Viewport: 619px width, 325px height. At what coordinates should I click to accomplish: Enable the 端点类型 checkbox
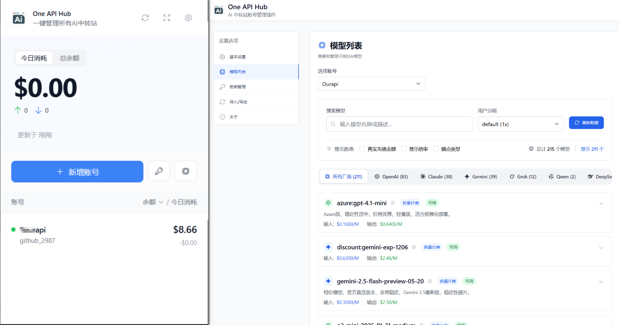coord(436,149)
